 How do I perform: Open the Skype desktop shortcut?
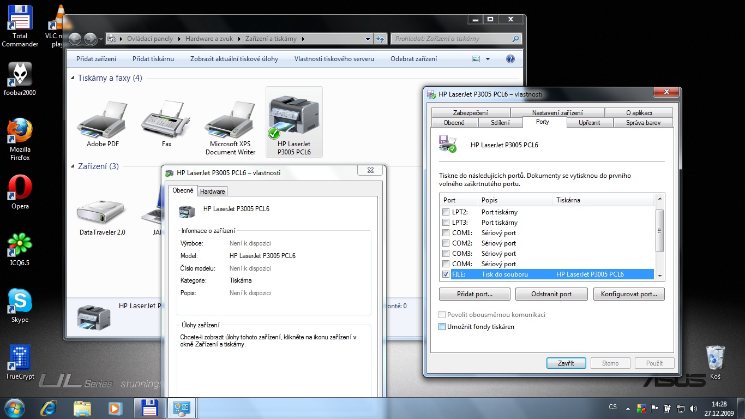20,306
